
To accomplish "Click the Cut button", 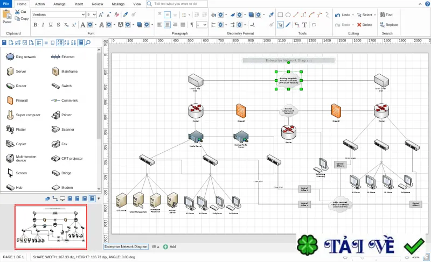I will (20, 12).
